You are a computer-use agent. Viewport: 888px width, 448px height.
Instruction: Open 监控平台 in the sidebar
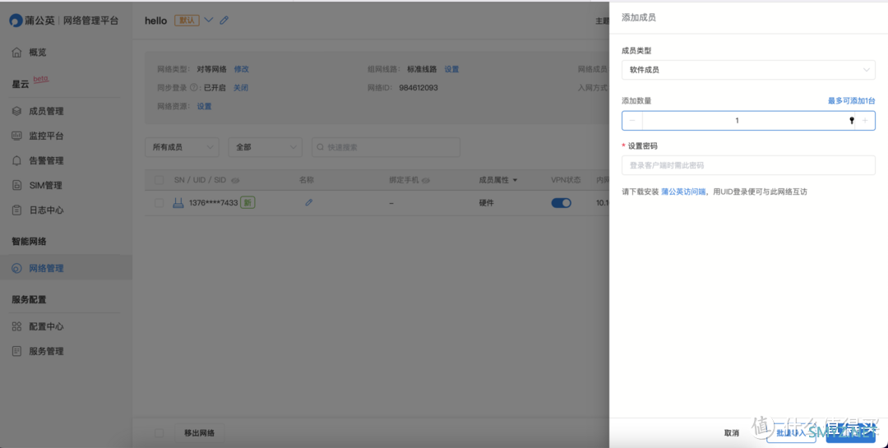coord(46,136)
